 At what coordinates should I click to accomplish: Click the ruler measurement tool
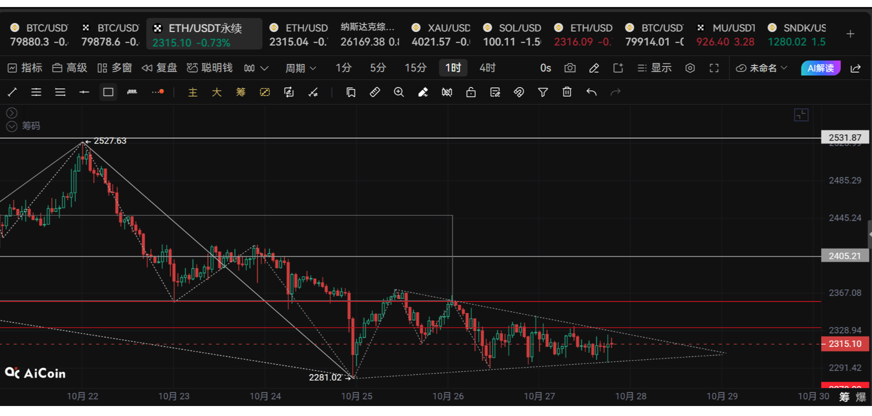pos(375,92)
